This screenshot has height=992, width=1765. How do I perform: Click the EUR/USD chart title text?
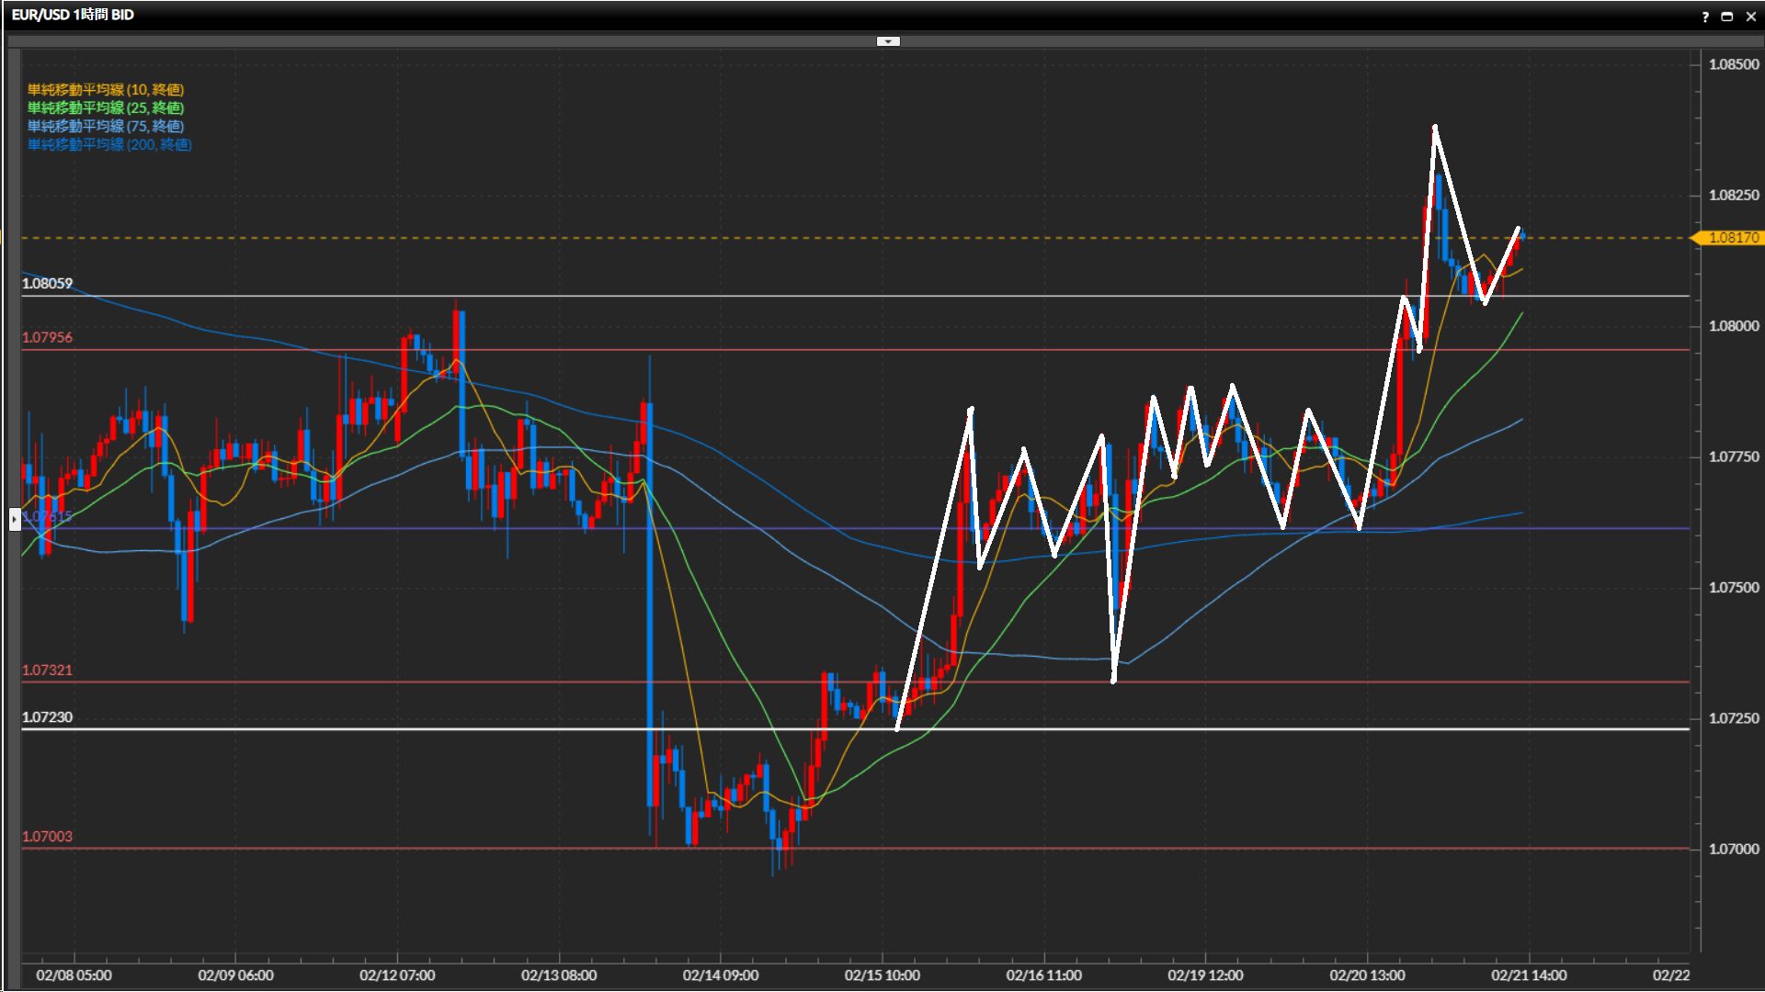click(x=73, y=15)
